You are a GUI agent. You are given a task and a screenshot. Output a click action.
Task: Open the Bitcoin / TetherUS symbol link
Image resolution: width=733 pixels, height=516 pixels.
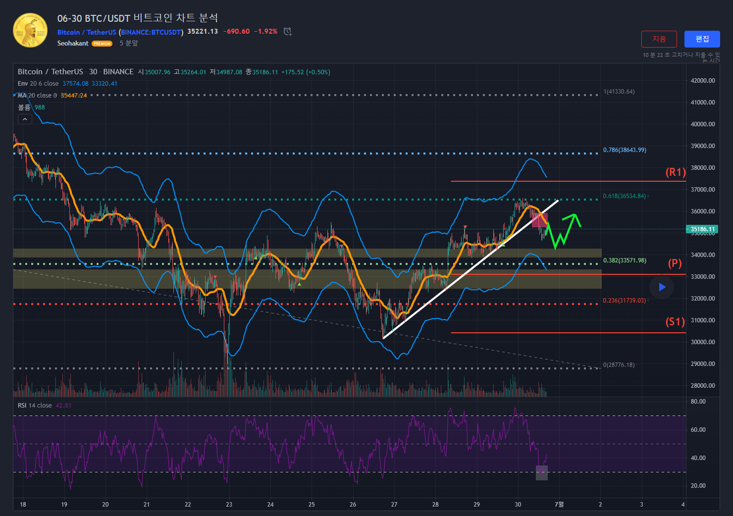[86, 32]
